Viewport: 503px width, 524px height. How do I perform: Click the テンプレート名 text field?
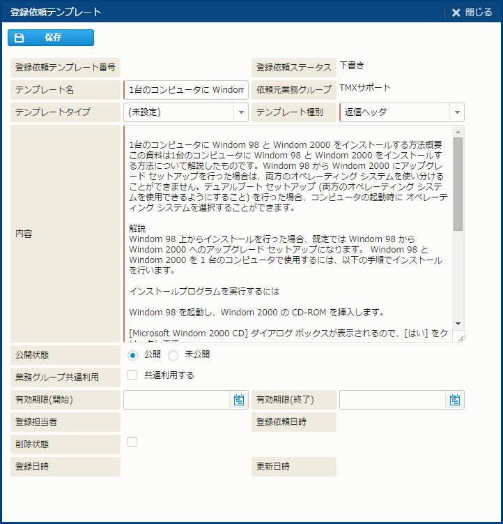(185, 90)
